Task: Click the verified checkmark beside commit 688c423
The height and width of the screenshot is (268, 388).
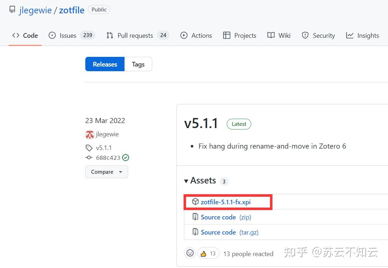Action: click(125, 157)
